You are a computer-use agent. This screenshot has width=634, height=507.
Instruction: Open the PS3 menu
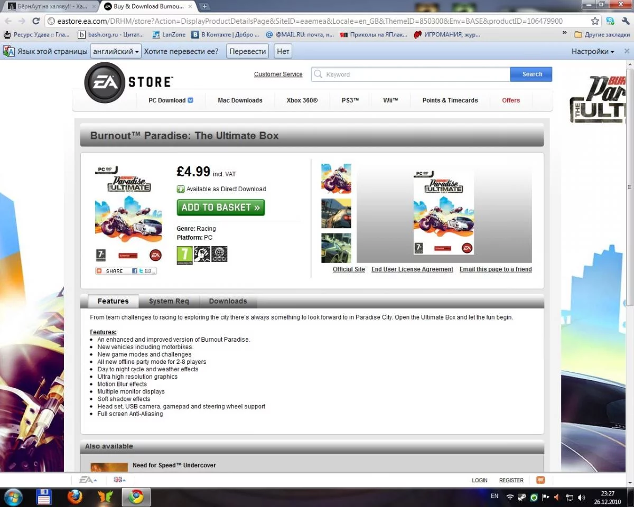coord(350,100)
